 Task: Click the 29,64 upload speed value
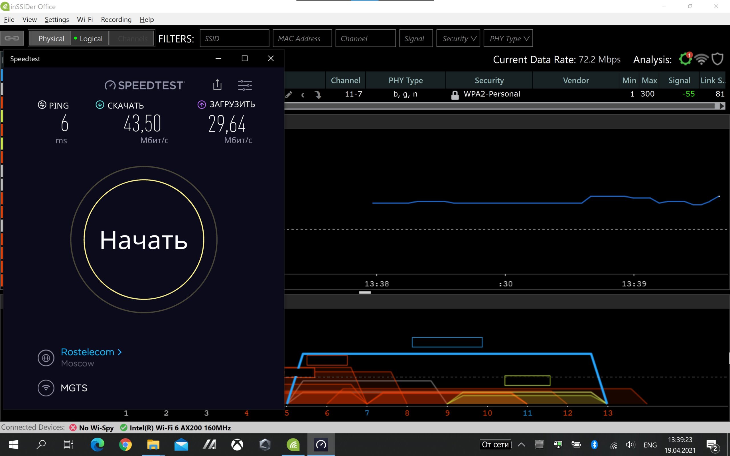(227, 124)
